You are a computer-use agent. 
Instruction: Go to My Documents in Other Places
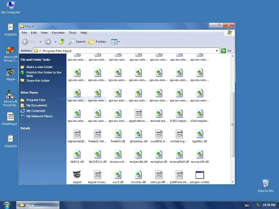37,105
